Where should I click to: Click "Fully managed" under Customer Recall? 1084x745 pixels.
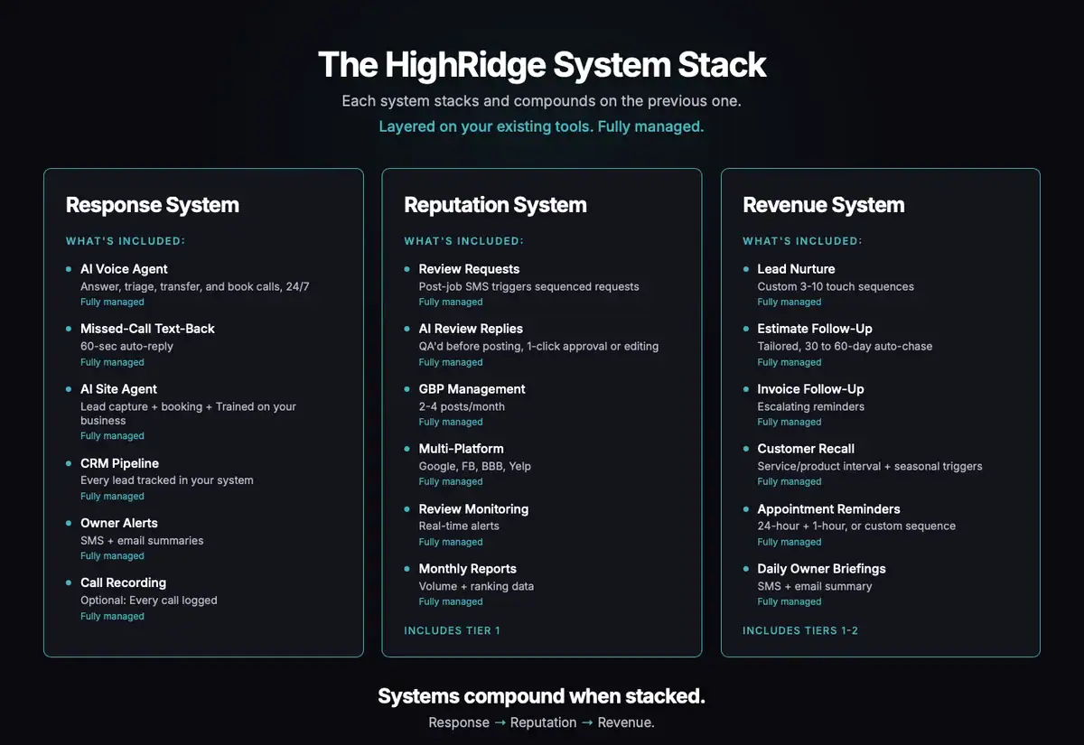pyautogui.click(x=790, y=481)
